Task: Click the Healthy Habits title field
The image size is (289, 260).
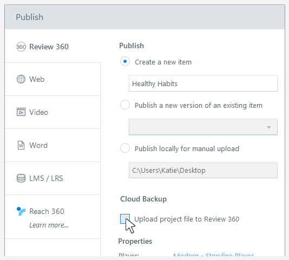Action: (203, 83)
